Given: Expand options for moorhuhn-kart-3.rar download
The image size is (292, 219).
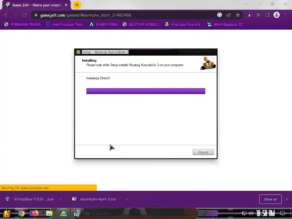Looking at the screenshot, I should point(127,199).
